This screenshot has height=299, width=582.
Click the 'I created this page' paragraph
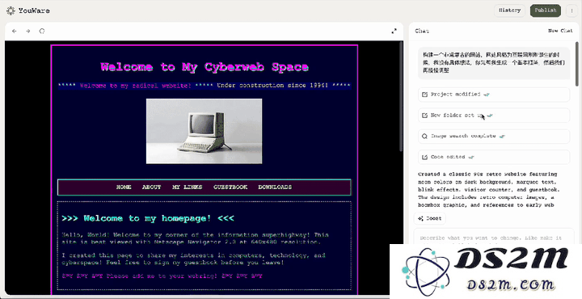point(193,259)
